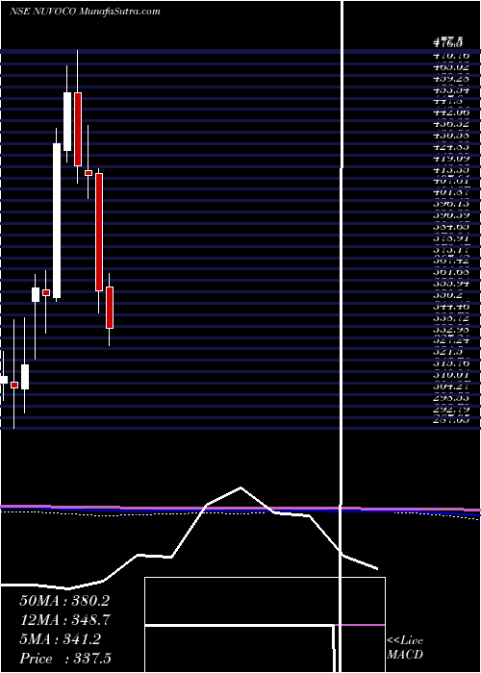Click the 292.79 price axis label
Image resolution: width=481 pixels, height=673 pixels.
452,410
